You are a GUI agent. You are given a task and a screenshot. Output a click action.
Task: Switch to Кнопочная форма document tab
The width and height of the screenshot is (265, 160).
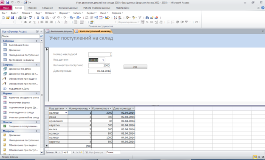[59, 31]
